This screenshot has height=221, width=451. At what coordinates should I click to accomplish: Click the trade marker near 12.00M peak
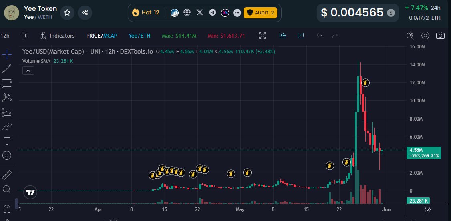click(365, 83)
